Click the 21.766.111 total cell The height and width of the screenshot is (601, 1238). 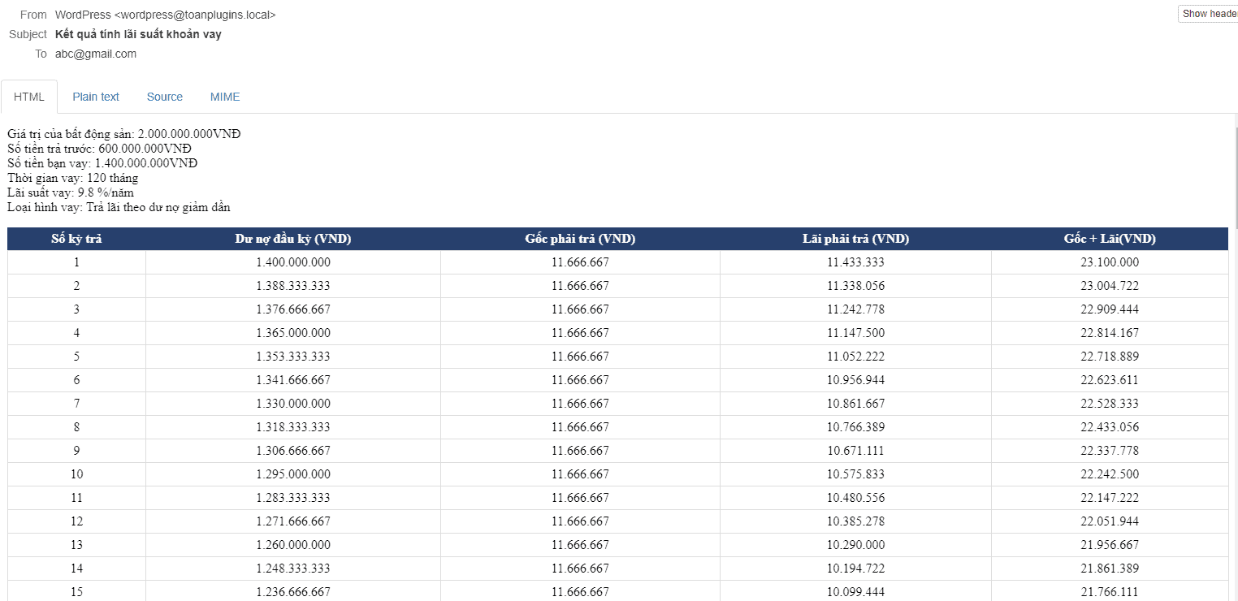(x=1110, y=592)
